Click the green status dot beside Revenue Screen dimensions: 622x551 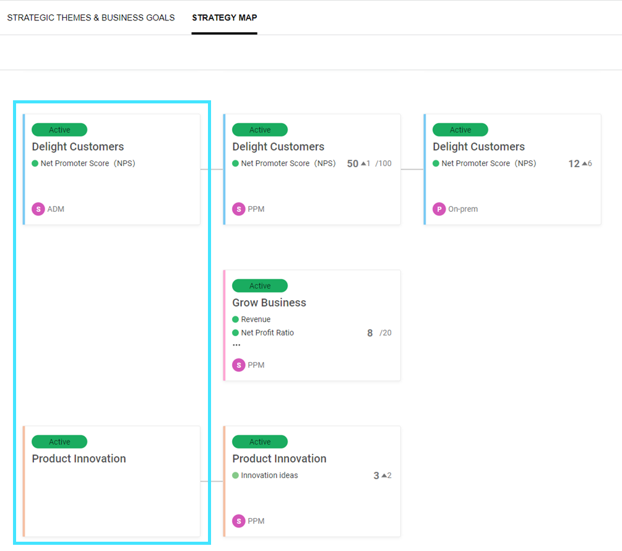tap(236, 319)
